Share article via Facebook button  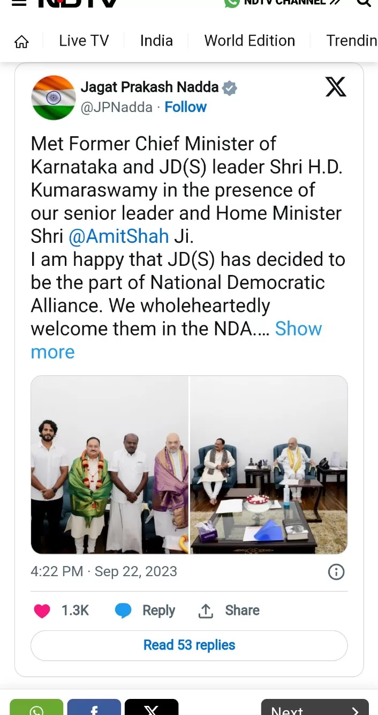click(x=94, y=707)
